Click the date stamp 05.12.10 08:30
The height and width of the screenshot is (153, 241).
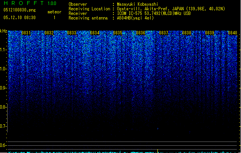pyautogui.click(x=20, y=18)
